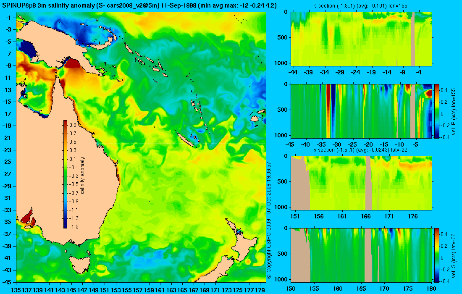Click the 'vel. E (m/s) lon=155' axis label
The image size is (462, 294).
(454, 111)
